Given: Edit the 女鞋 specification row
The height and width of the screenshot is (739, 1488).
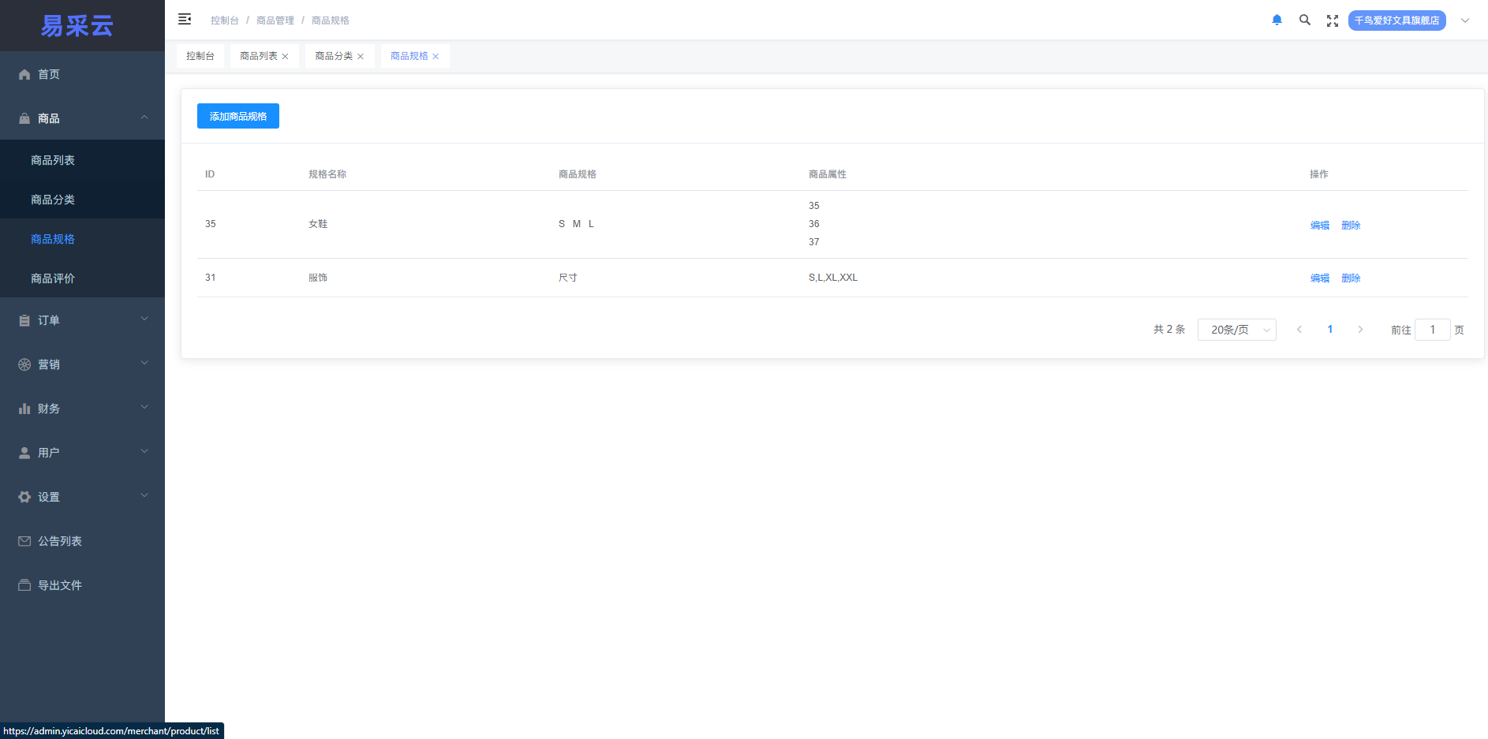Looking at the screenshot, I should point(1319,226).
